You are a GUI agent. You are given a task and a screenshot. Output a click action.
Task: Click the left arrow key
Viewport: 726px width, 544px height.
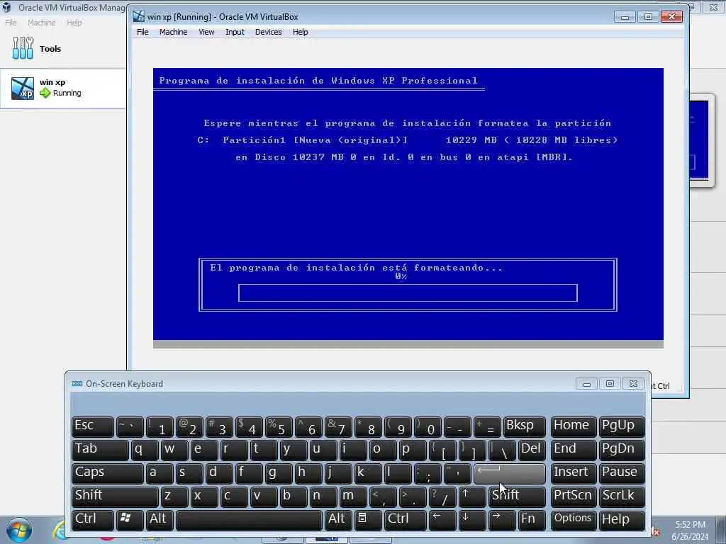click(x=442, y=519)
